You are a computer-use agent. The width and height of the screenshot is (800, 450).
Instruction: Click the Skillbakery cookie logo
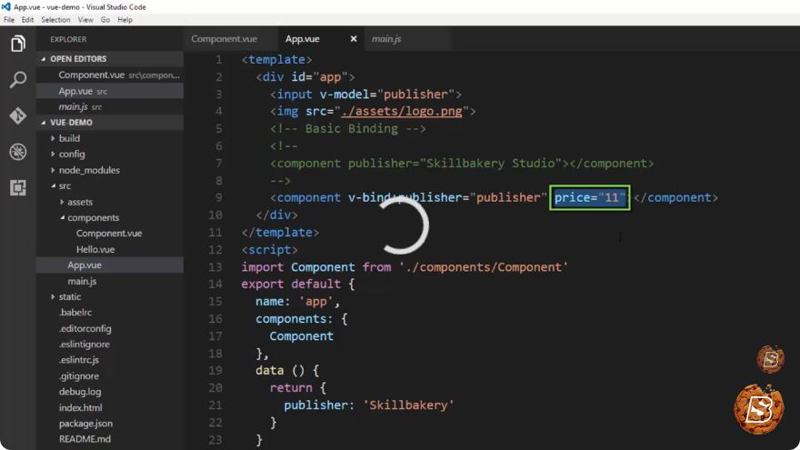tap(759, 408)
